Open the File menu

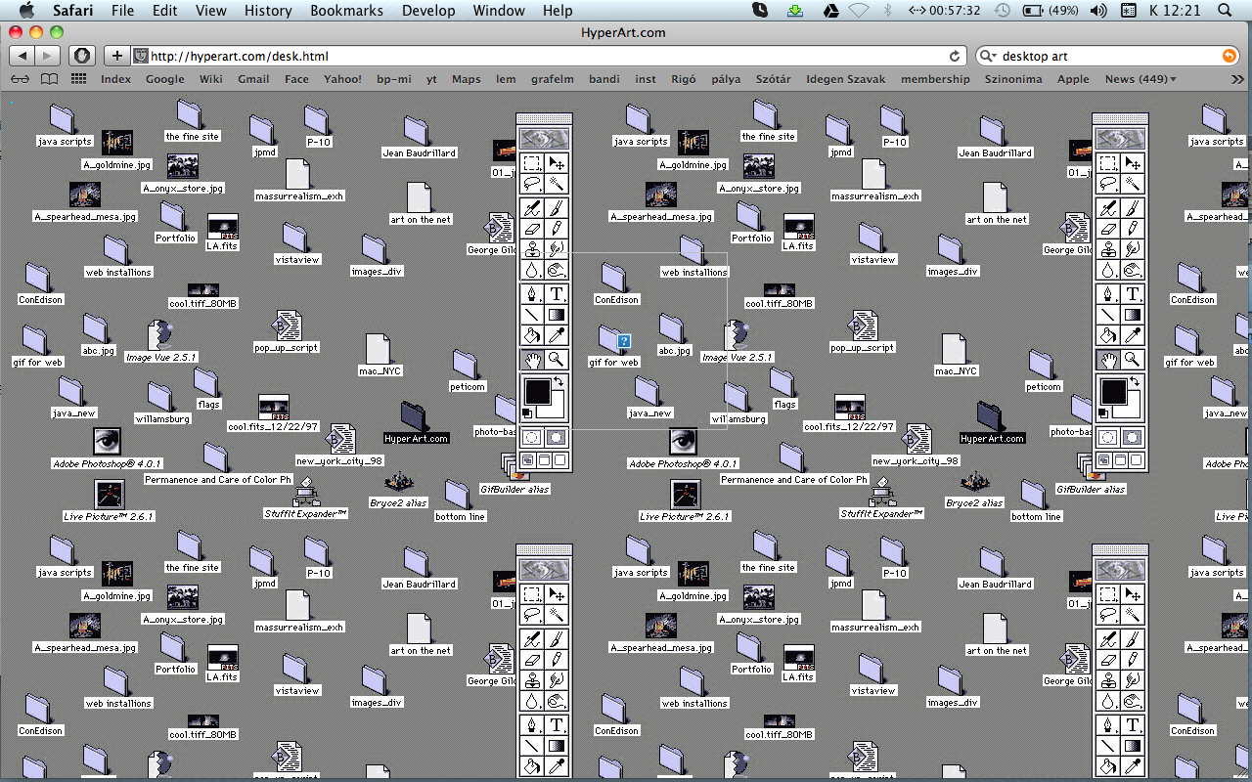point(122,11)
